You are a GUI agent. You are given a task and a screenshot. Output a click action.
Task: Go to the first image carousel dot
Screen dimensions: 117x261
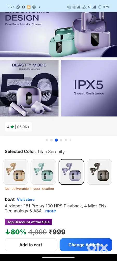tap(47, 140)
